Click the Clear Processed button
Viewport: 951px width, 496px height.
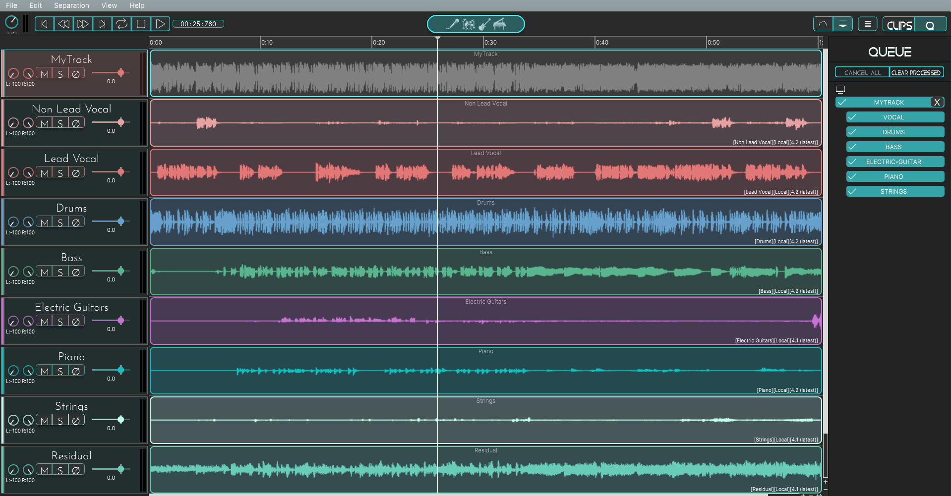916,72
